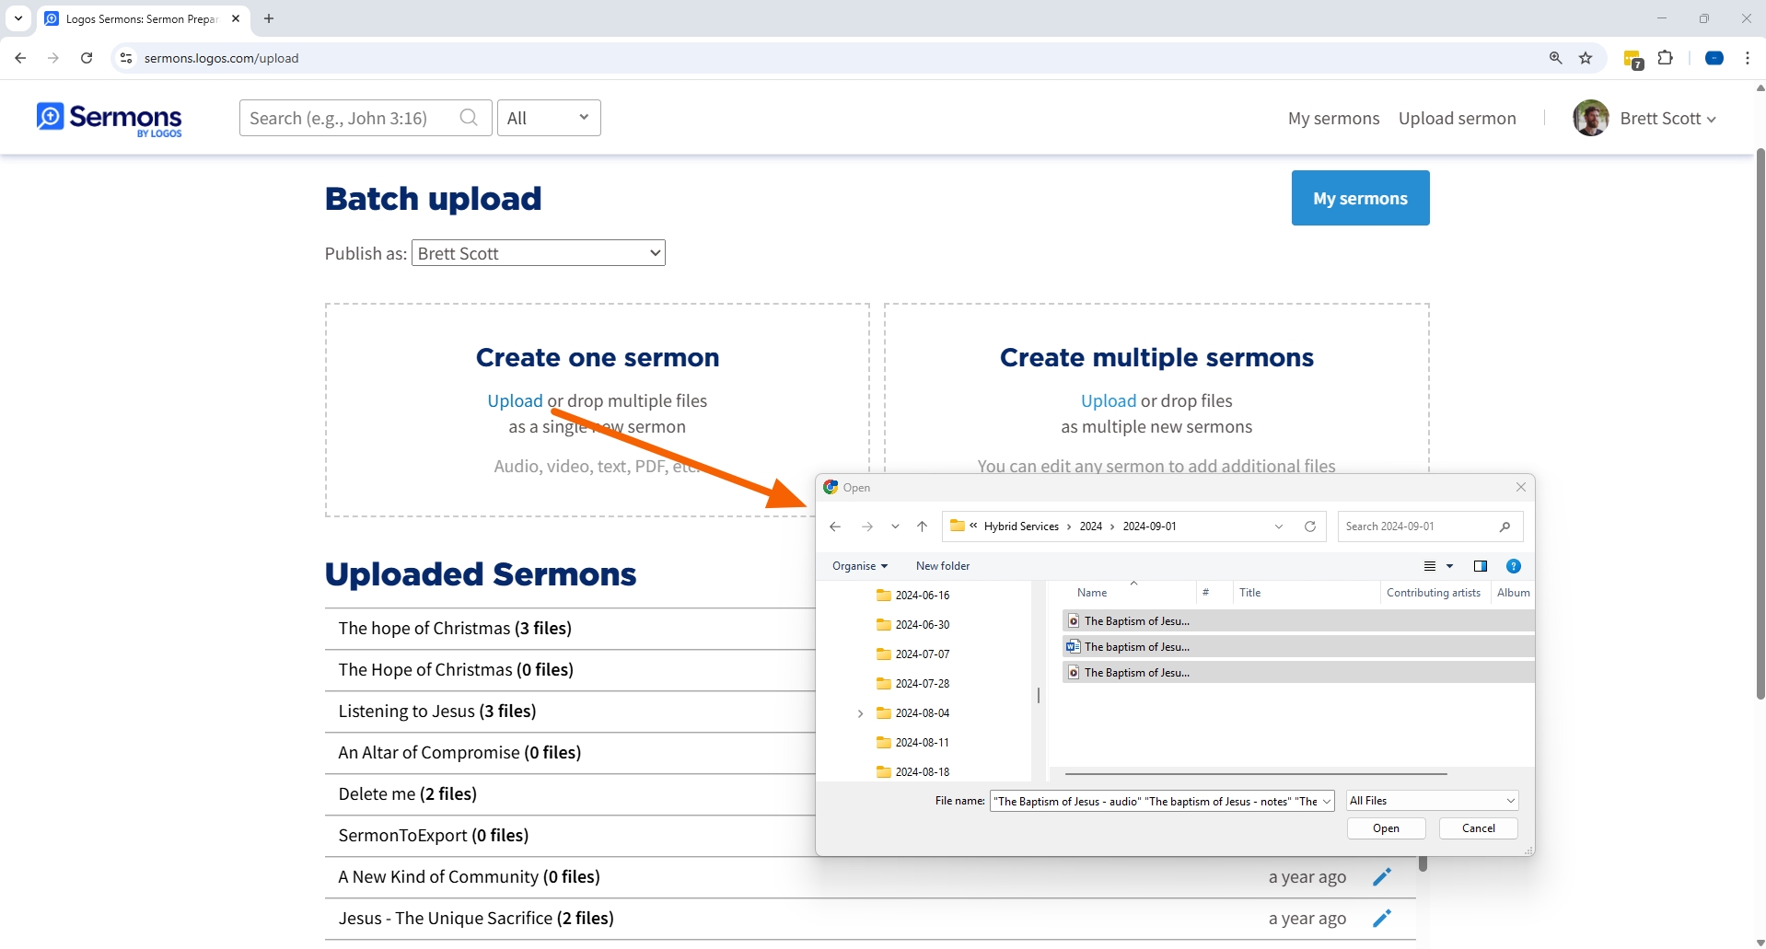
Task: Click the Sermons by Logos logo
Action: pyautogui.click(x=110, y=119)
